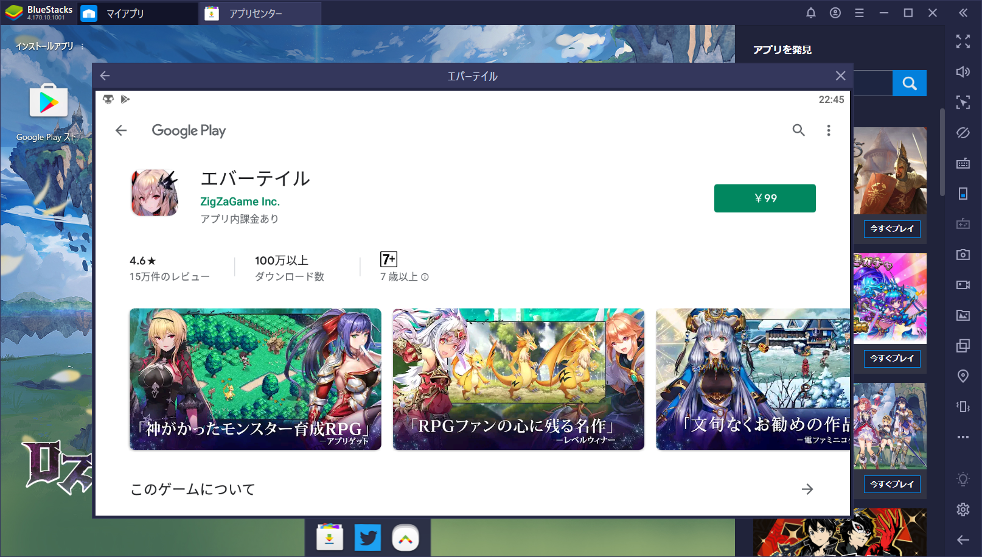Collapse the BlueStacks right sidebar
Screen dimensions: 982x557
pos(963,13)
